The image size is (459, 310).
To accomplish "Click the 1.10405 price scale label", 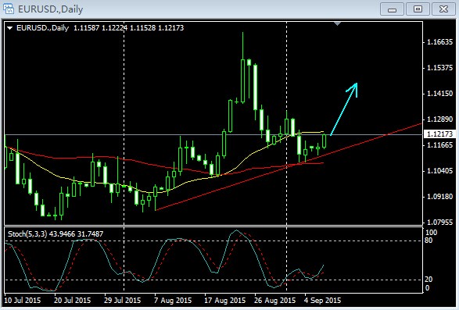I will (439, 171).
